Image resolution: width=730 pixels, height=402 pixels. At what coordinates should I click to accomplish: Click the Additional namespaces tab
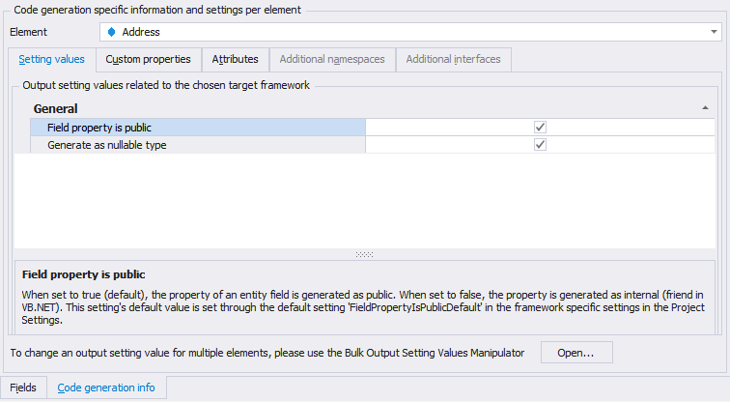tap(332, 59)
